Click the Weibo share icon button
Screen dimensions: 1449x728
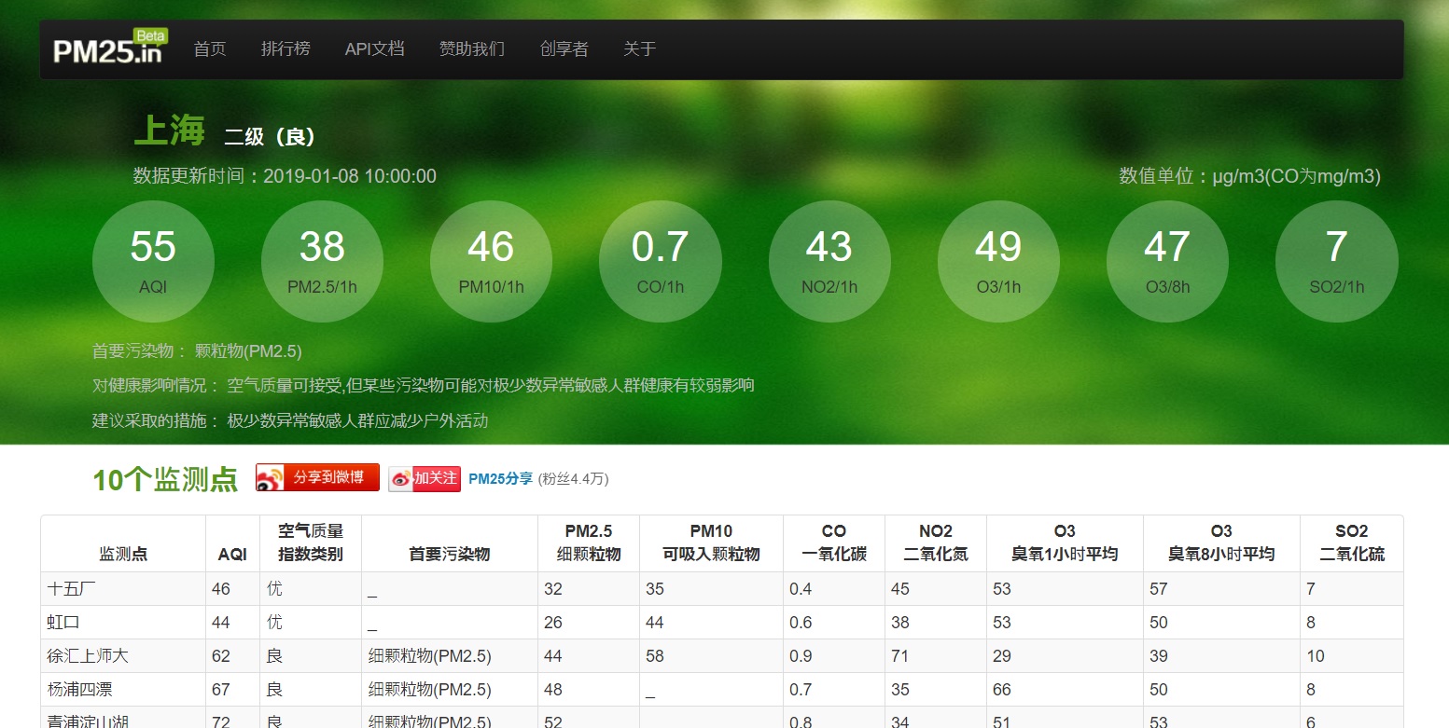318,477
